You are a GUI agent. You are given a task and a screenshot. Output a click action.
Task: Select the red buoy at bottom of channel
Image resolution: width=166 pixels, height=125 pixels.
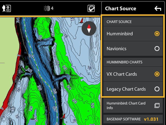click(x=64, y=116)
